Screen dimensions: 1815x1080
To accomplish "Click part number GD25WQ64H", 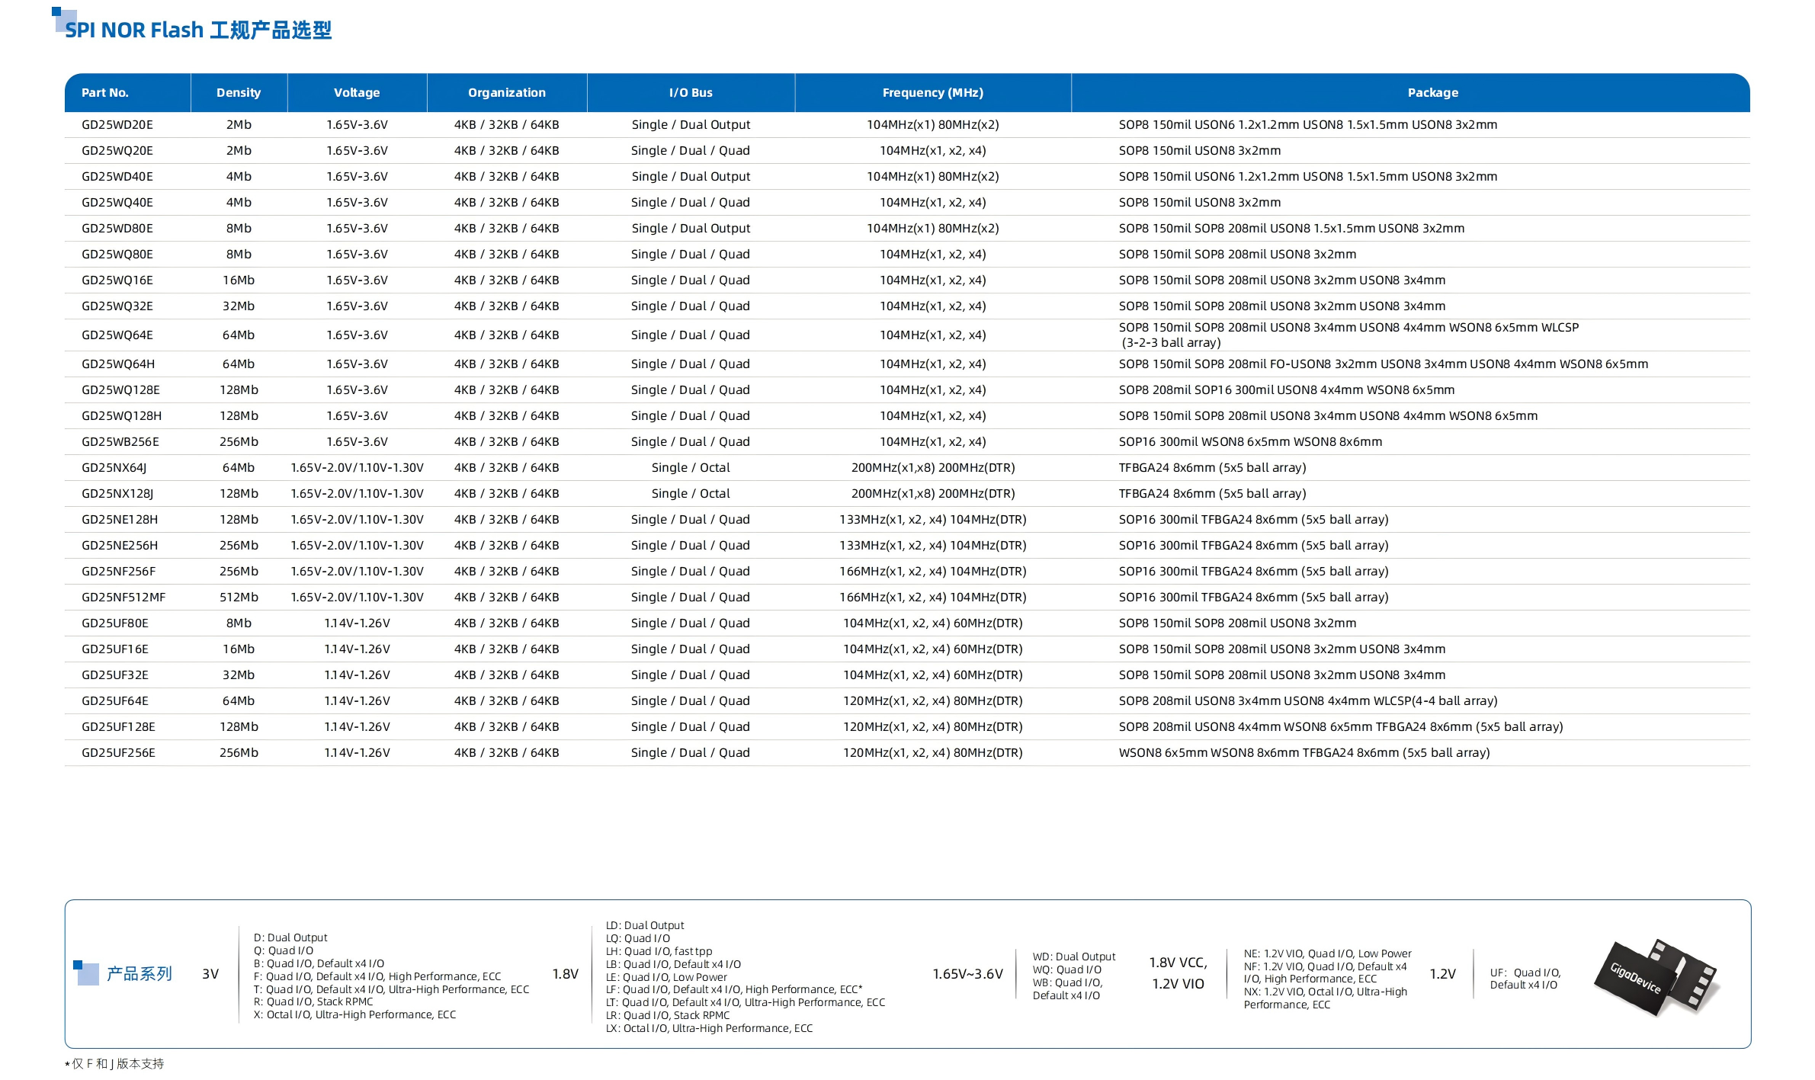I will pos(118,364).
